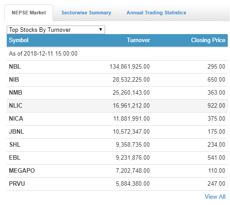
Task: Click turnover value 5,884,380.00
Action: tap(133, 184)
